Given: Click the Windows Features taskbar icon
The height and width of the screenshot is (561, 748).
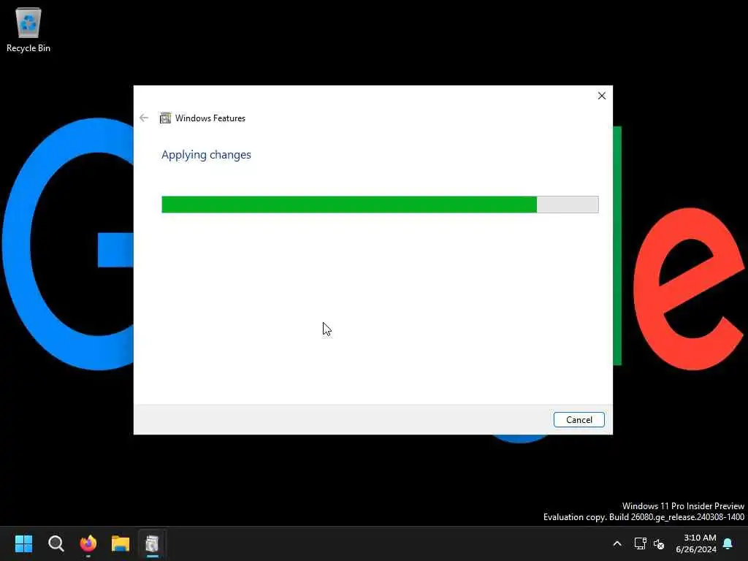Looking at the screenshot, I should 152,543.
